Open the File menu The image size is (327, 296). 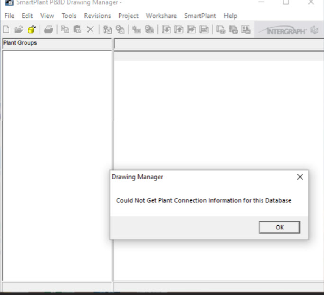(9, 16)
